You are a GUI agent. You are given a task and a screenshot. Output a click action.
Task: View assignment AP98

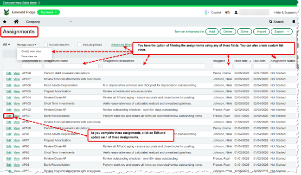pos(17,134)
